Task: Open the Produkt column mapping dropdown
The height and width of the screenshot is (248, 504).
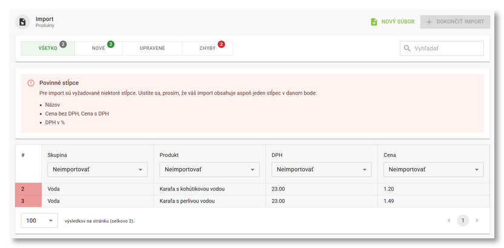Action: click(210, 170)
